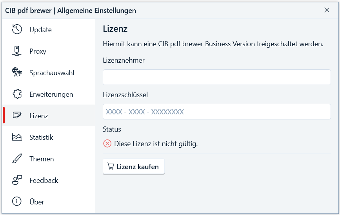The height and width of the screenshot is (215, 340).
Task: Click the shopping cart icon
Action: (x=111, y=166)
